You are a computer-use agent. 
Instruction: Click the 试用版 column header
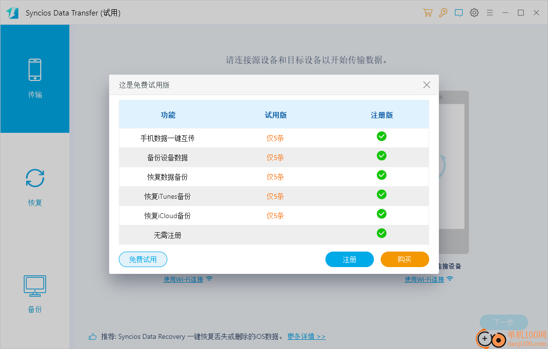tap(275, 115)
